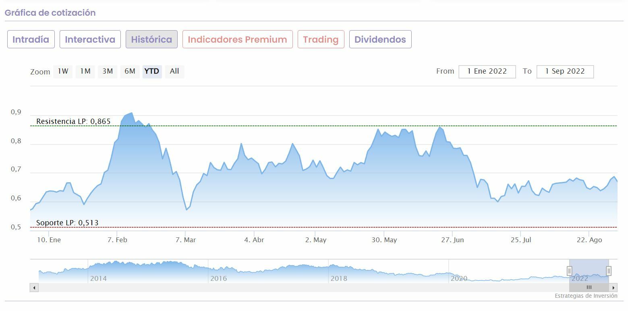Show All historical data range
Viewport: 628px width, 311px height.
point(174,72)
